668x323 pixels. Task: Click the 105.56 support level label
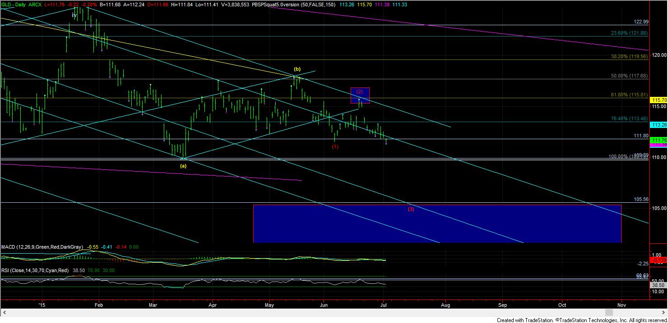(x=641, y=199)
